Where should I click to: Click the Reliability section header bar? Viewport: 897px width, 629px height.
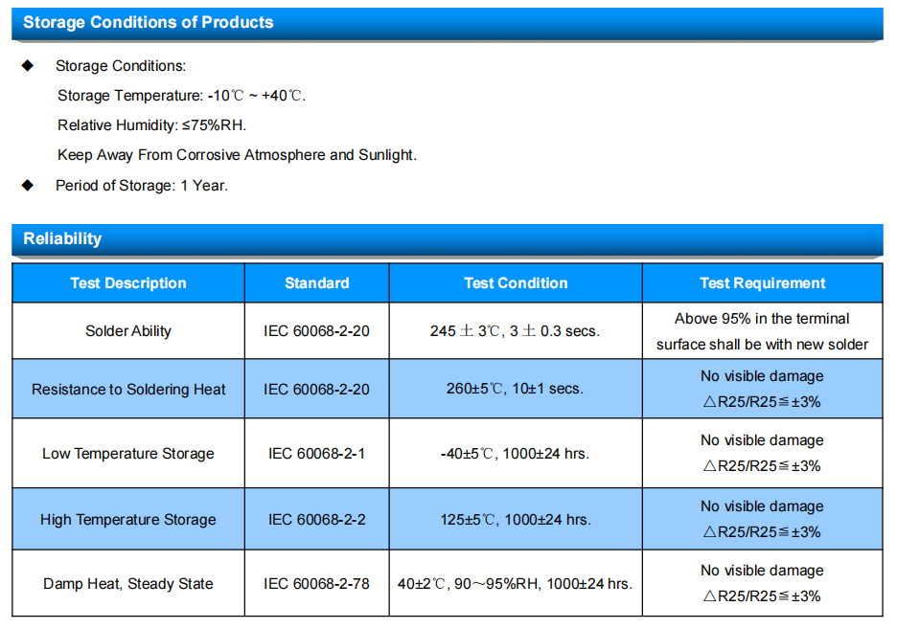click(x=448, y=238)
